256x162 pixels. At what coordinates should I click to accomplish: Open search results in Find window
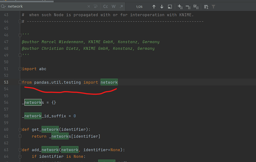tap(170, 7)
